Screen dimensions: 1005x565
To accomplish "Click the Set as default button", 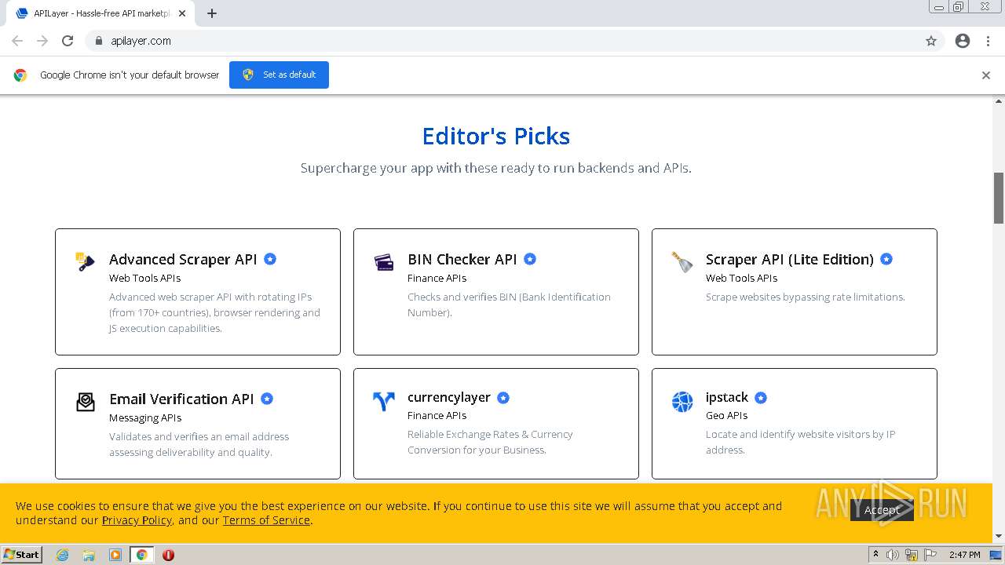I will 279,75.
